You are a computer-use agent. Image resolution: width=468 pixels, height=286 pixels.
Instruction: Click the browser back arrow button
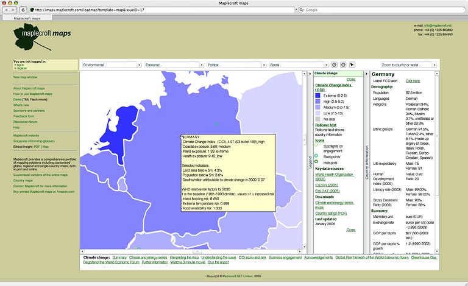[x=5, y=10]
